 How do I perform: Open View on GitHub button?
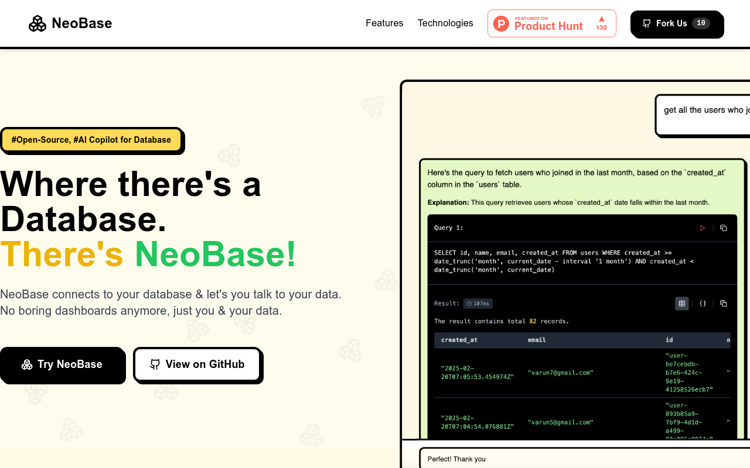[x=197, y=364]
